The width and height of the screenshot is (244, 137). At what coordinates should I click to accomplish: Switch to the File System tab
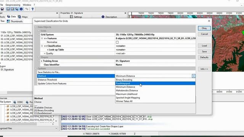(5, 102)
